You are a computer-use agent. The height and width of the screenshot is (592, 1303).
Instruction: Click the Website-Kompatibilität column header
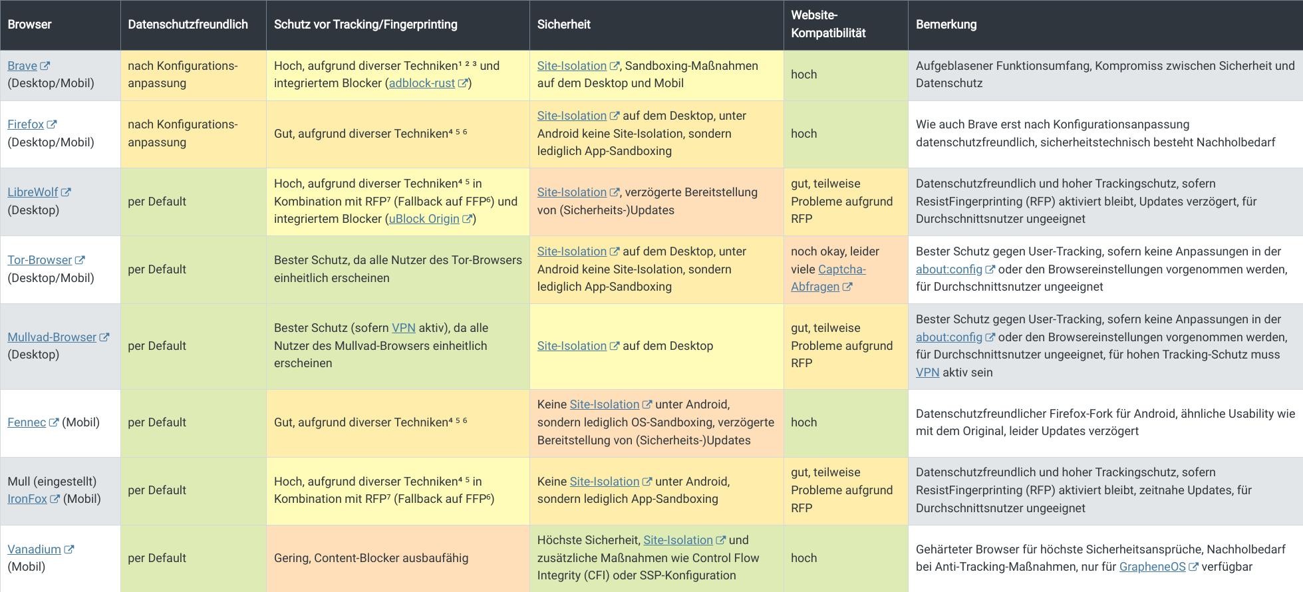(x=828, y=25)
